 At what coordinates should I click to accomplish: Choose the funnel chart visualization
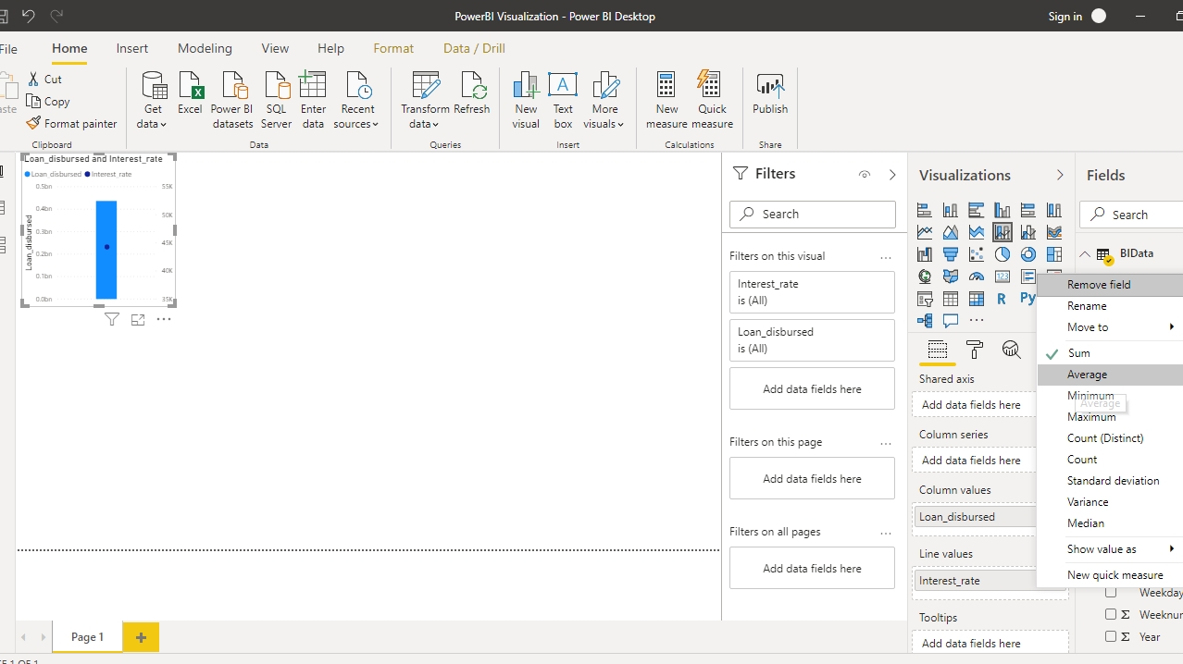point(951,254)
